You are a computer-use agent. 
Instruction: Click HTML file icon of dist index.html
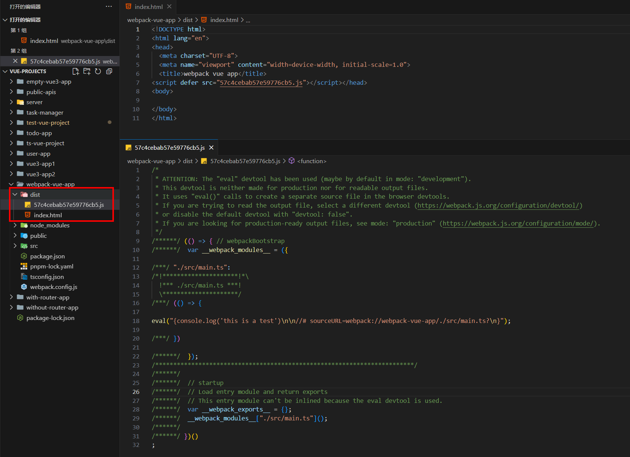(28, 215)
